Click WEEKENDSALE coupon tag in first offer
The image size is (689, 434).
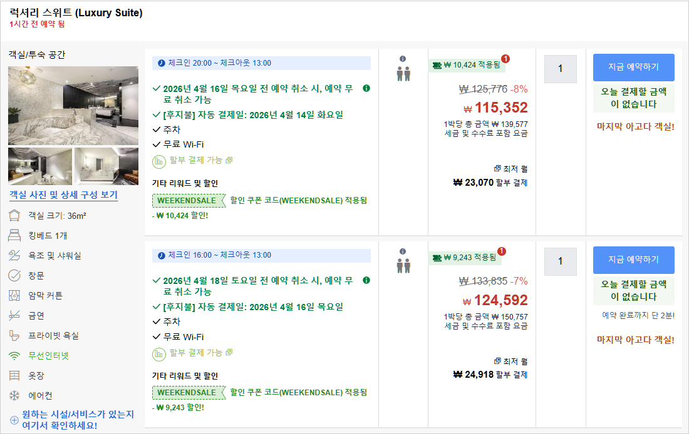188,201
